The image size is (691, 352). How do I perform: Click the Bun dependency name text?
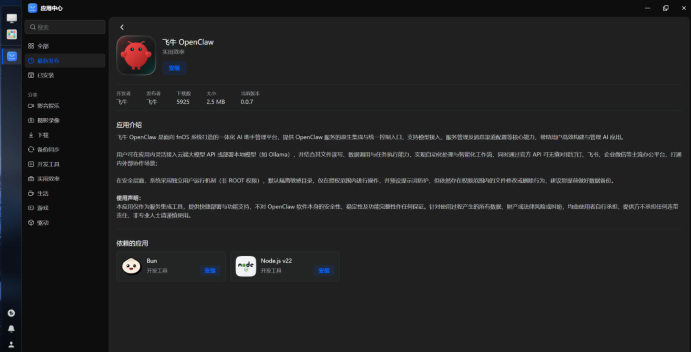(x=152, y=261)
